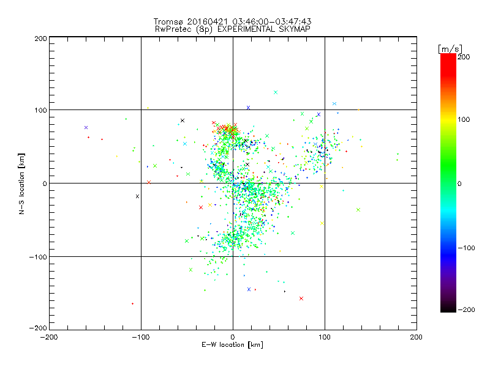Click the colour bar label "-200"

click(466, 310)
